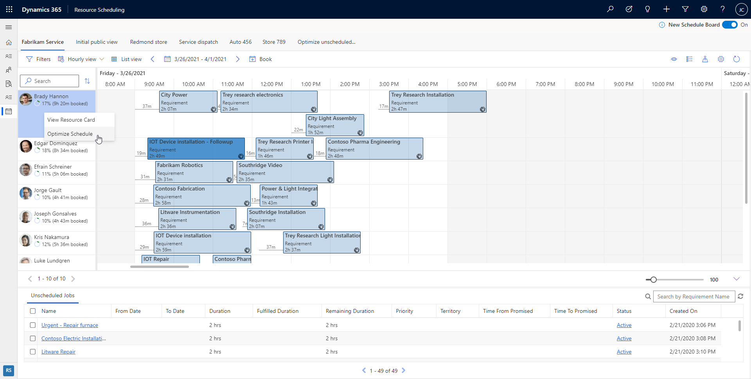
Task: Open the Optimize unscheduled tab
Action: pos(327,42)
